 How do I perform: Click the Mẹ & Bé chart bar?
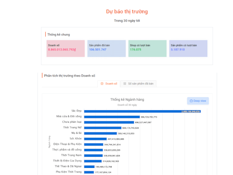pyautogui.click(x=101, y=133)
